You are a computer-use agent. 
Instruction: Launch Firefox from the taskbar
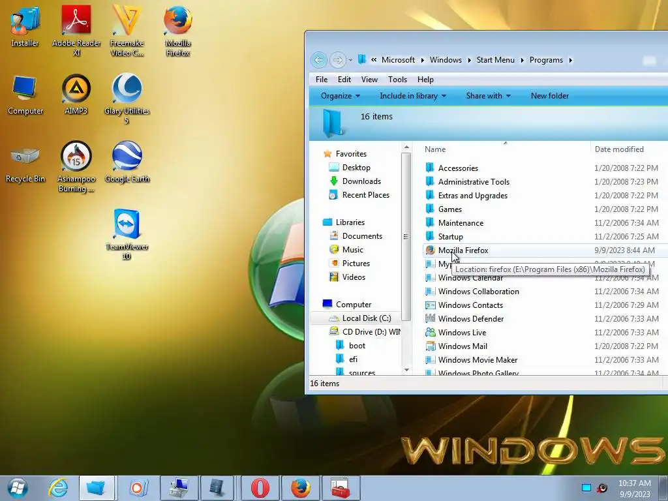click(300, 488)
